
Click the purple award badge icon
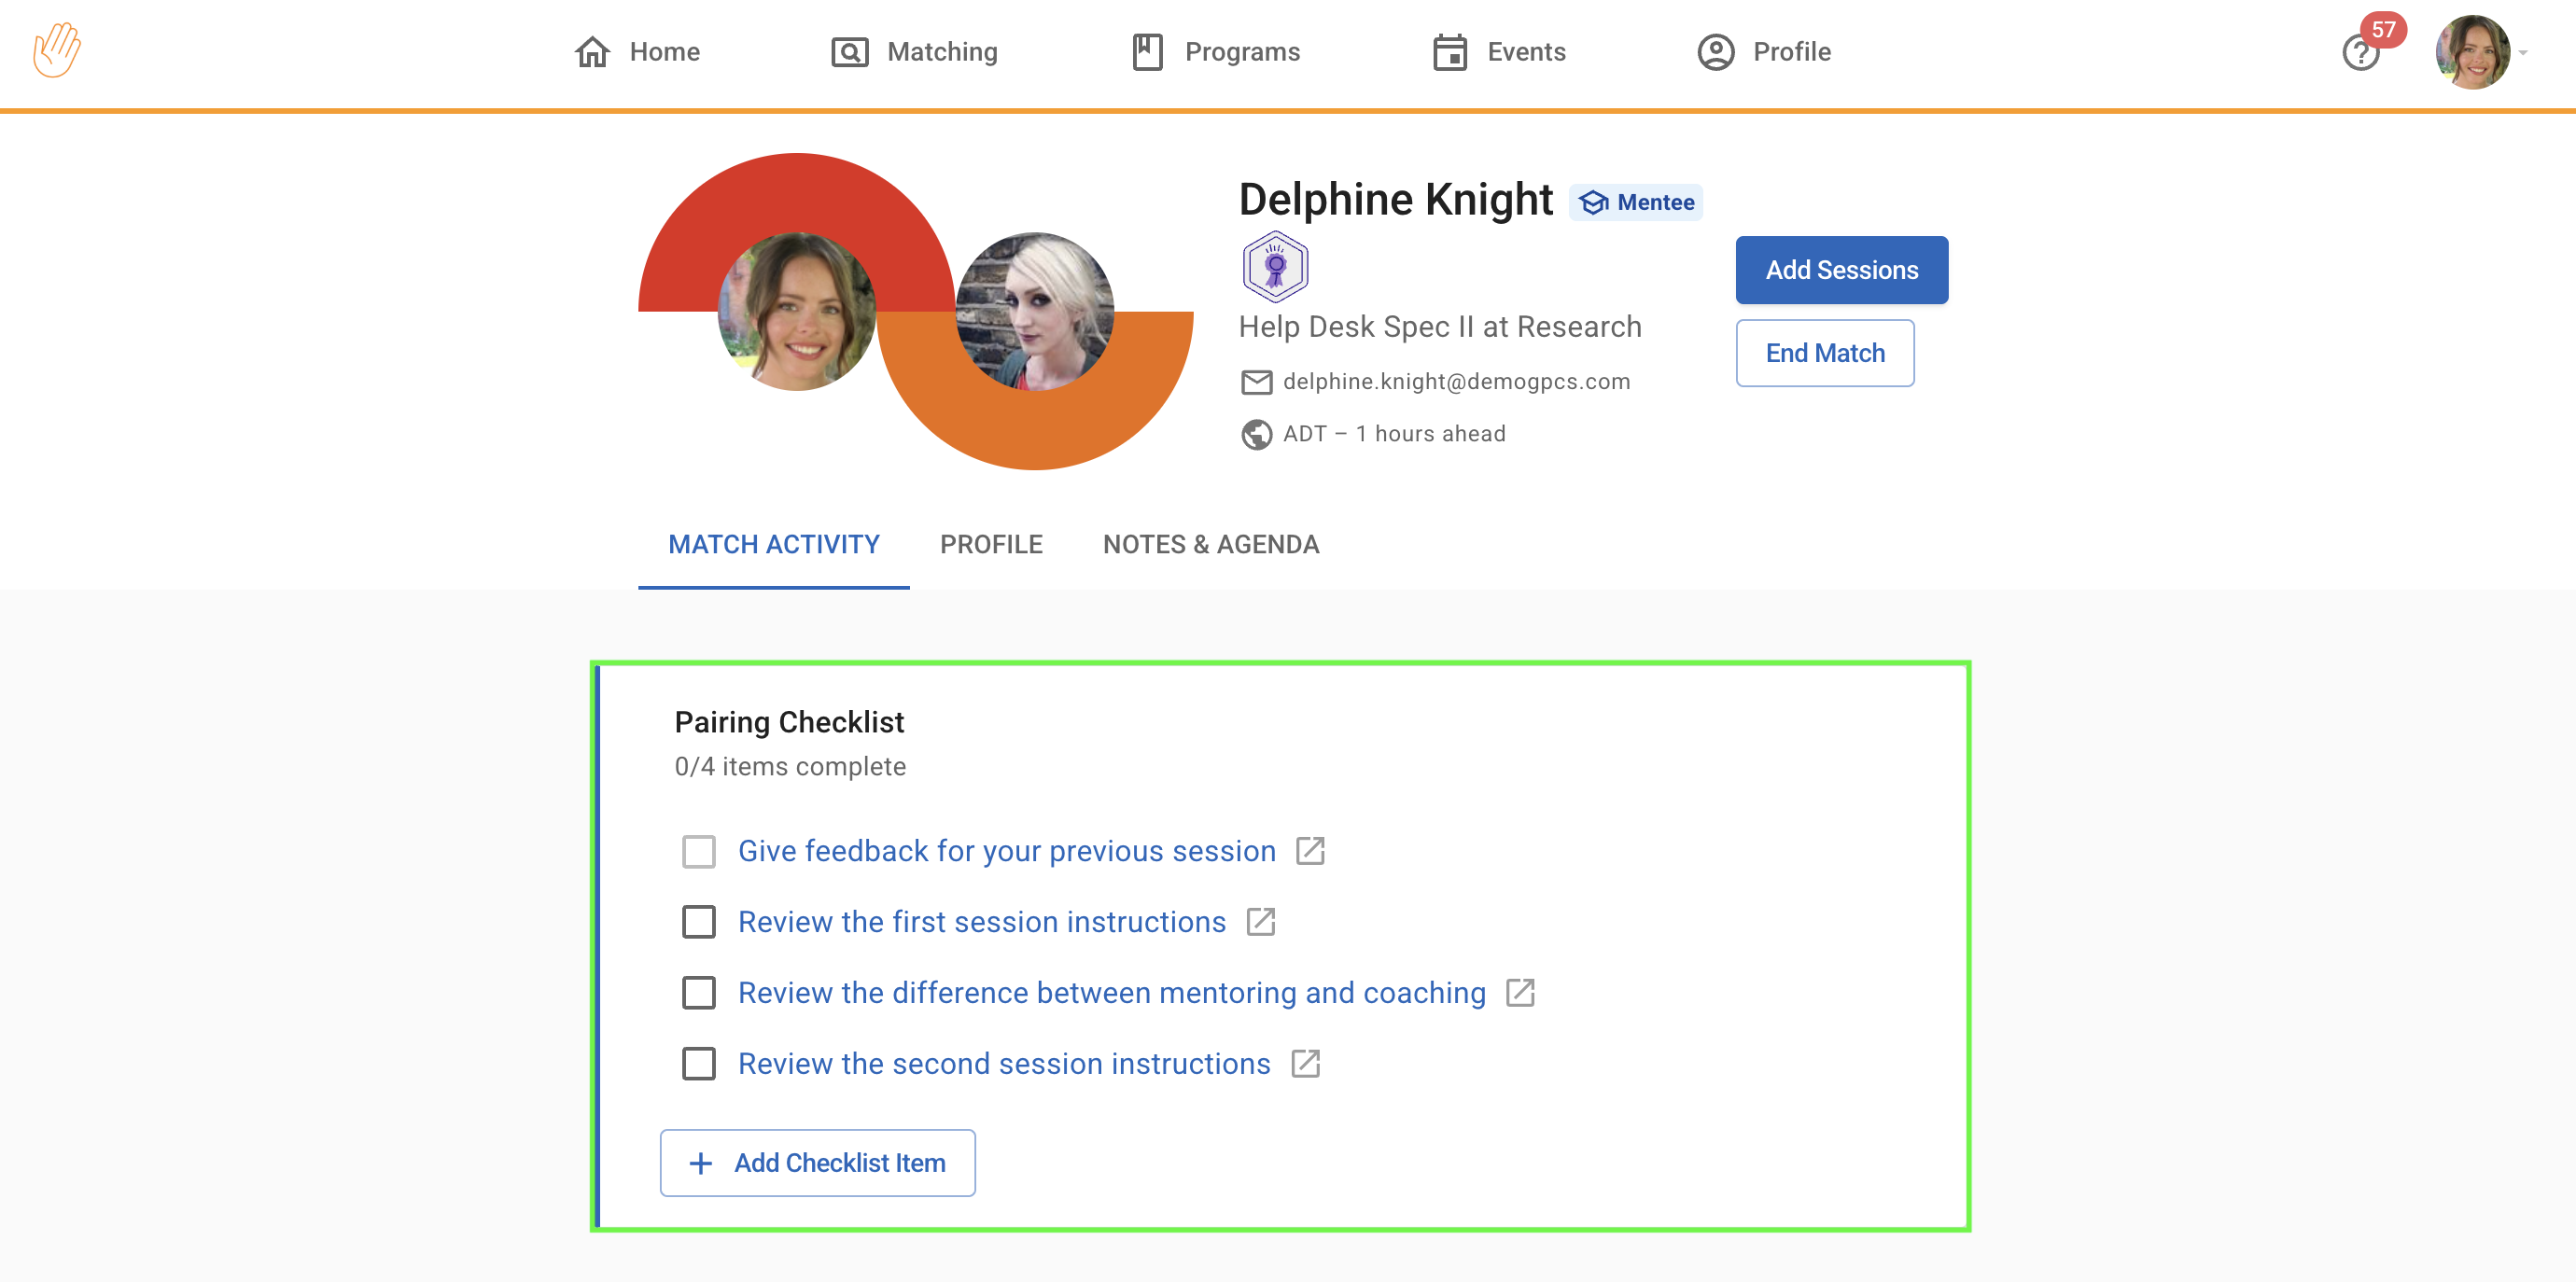coord(1275,267)
